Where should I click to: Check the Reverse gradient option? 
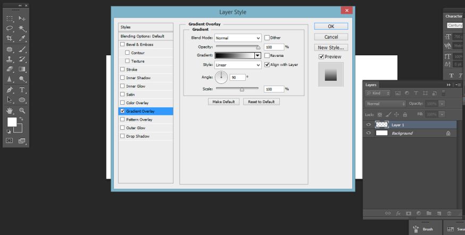click(x=267, y=55)
